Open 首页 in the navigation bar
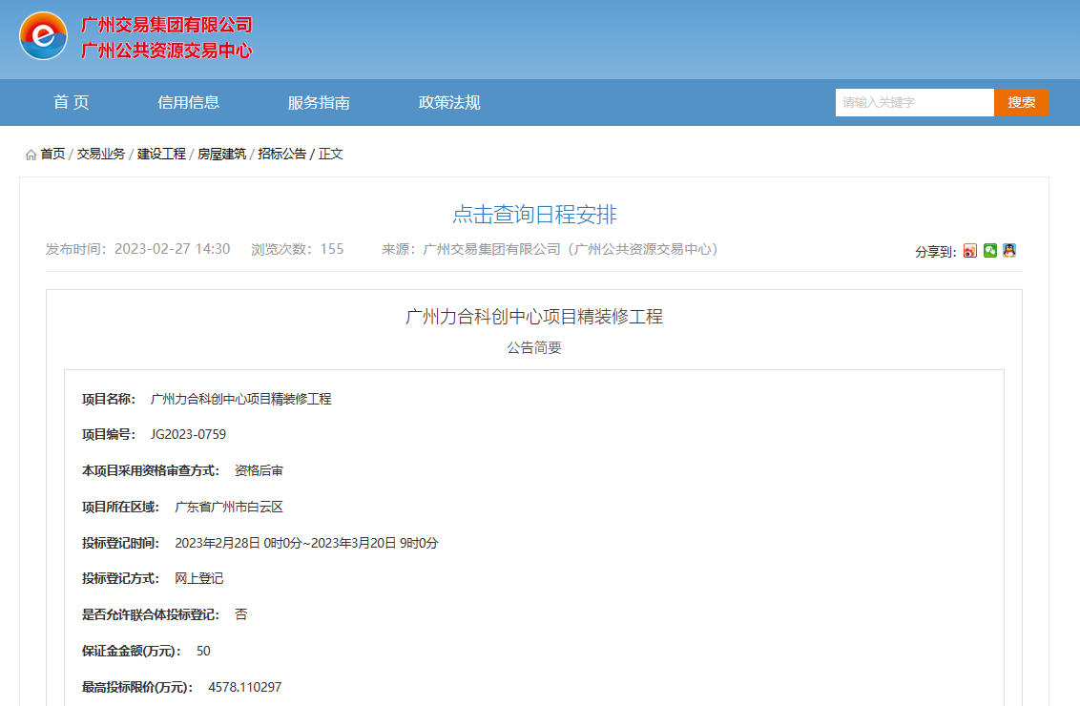The width and height of the screenshot is (1080, 706). tap(72, 103)
